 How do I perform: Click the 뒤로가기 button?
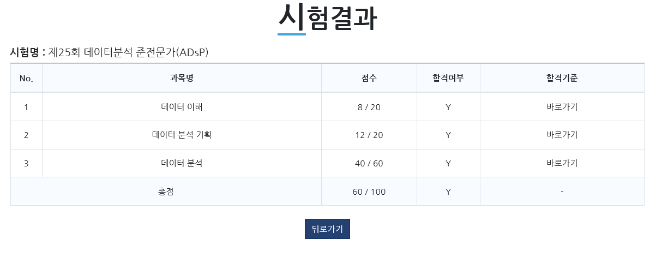(x=327, y=229)
